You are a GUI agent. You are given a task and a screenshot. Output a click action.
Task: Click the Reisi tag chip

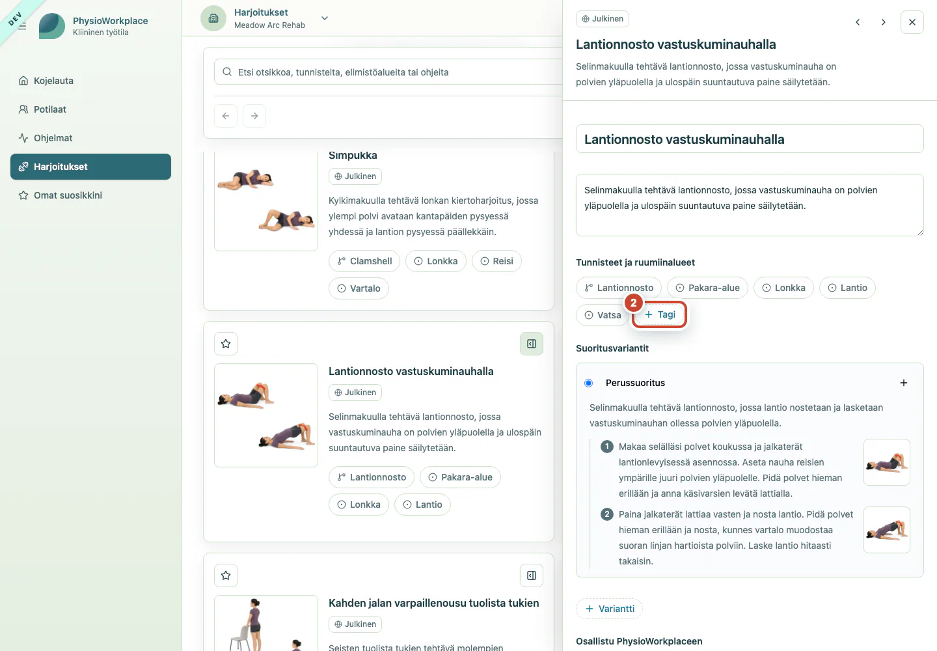pos(496,261)
